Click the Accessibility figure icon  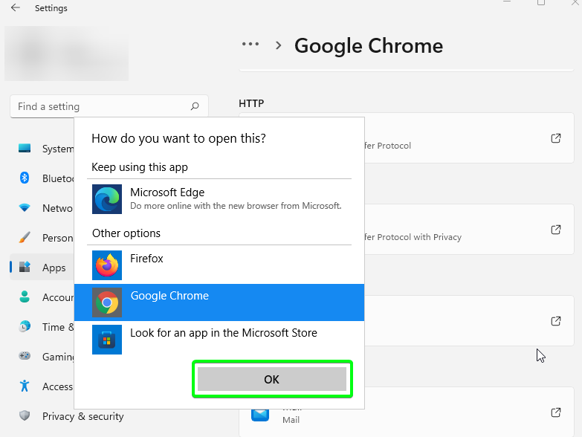click(x=25, y=386)
